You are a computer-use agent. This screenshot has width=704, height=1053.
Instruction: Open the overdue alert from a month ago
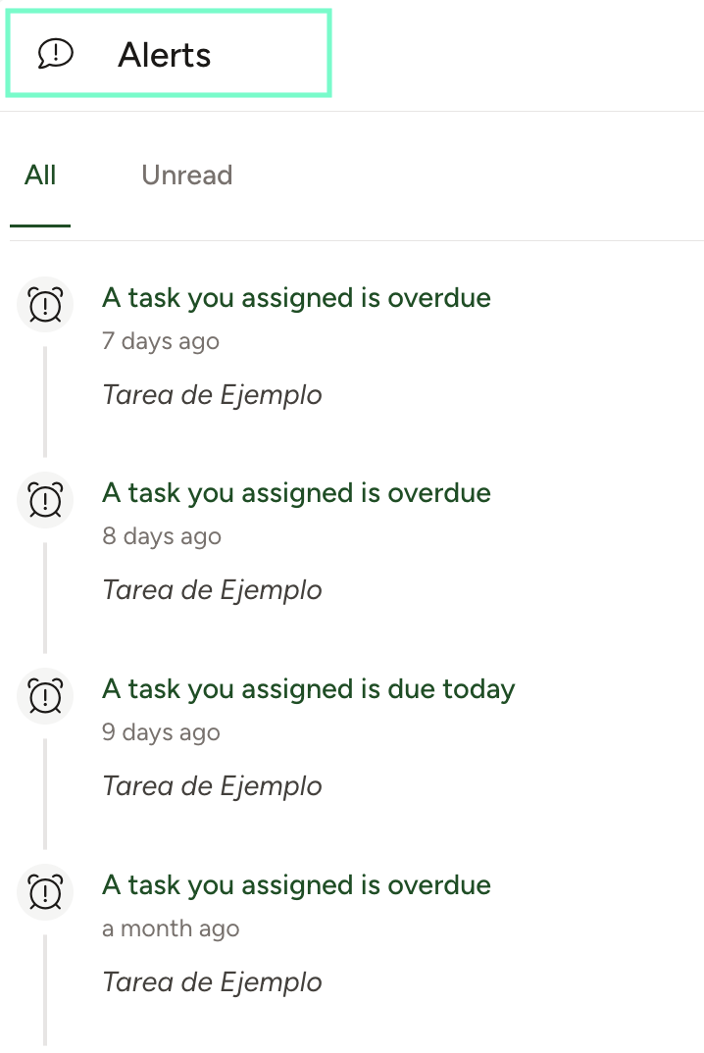coord(296,884)
